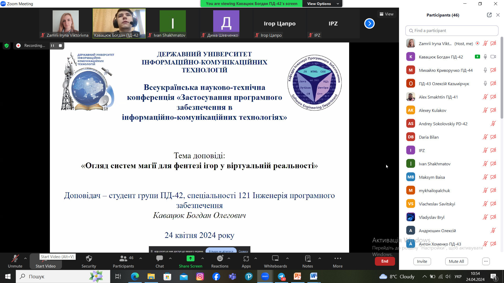The width and height of the screenshot is (504, 283).
Task: Expand the Apps options arrow
Action: pos(256,258)
